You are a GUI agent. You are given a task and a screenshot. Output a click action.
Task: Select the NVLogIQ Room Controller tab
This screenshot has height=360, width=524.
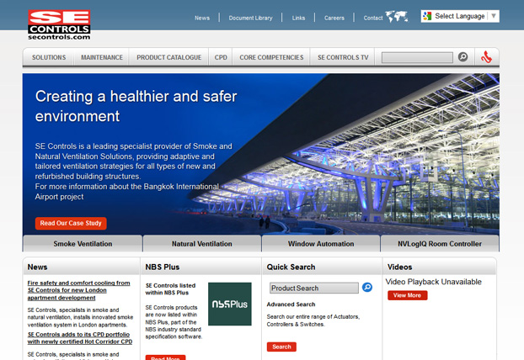pyautogui.click(x=440, y=244)
